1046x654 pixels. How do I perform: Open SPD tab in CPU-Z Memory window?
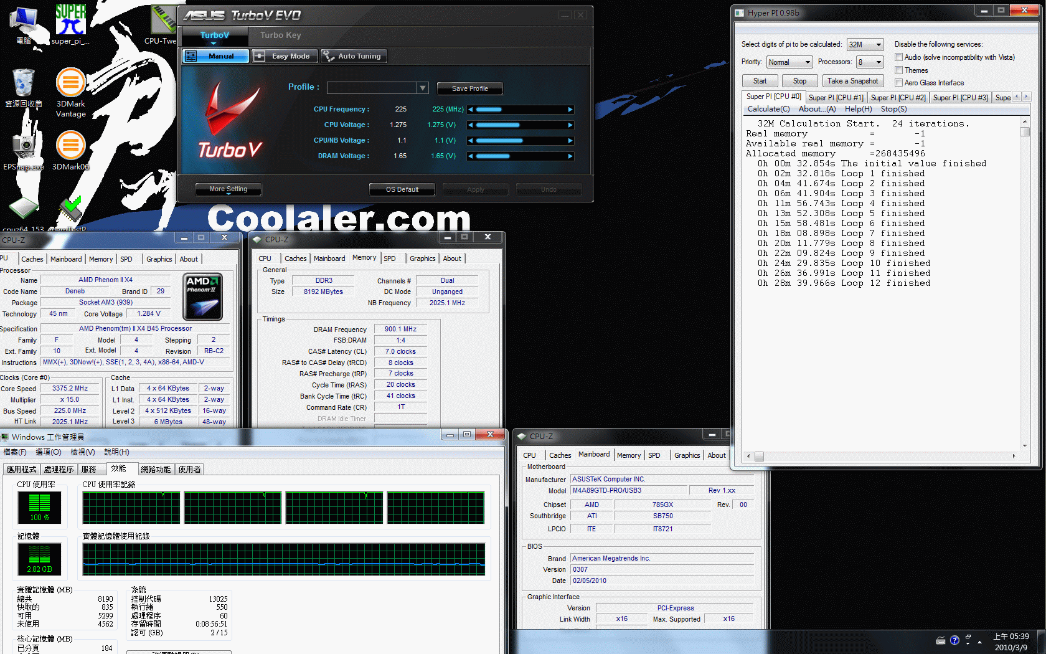[x=390, y=258]
